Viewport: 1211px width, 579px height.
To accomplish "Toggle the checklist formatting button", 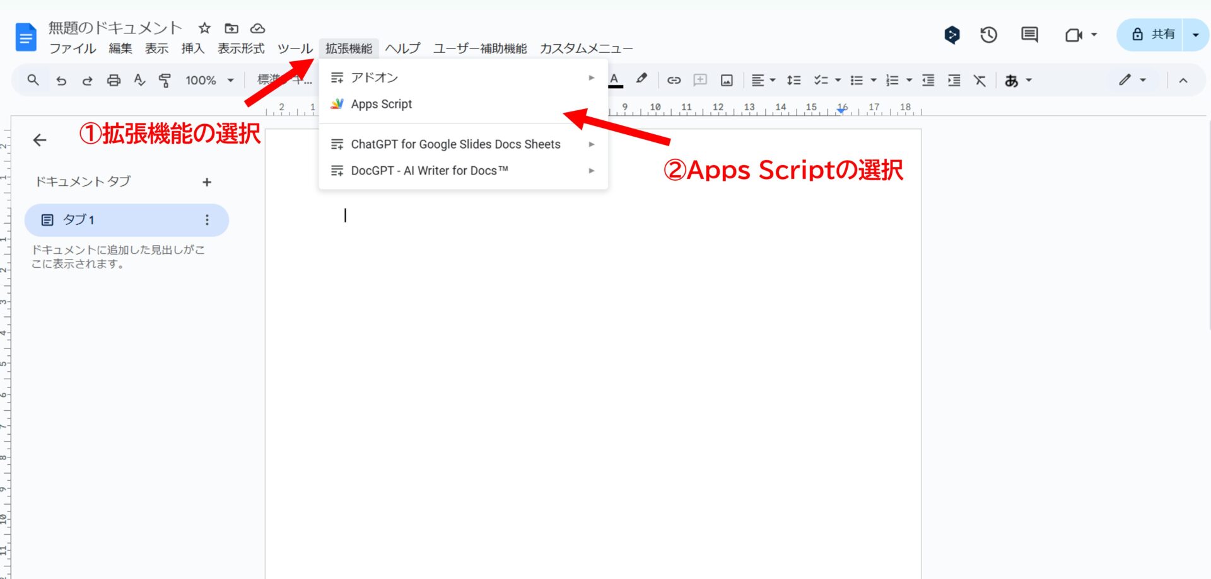I will pos(821,80).
